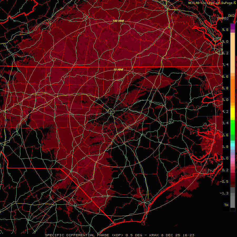This screenshot has height=237, width=237.
Task: Click the -0.5 value on the color scale
Action: [224, 182]
